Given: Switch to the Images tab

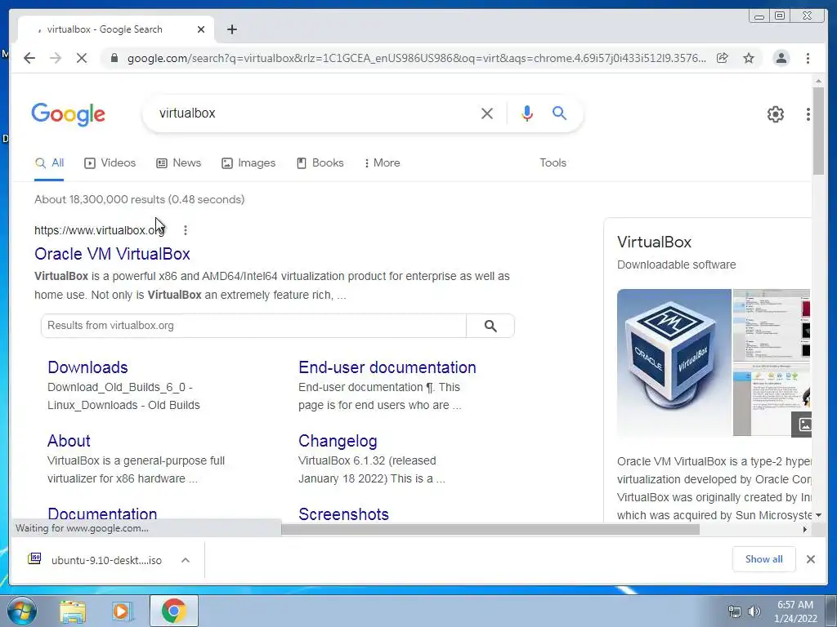Looking at the screenshot, I should pyautogui.click(x=248, y=162).
